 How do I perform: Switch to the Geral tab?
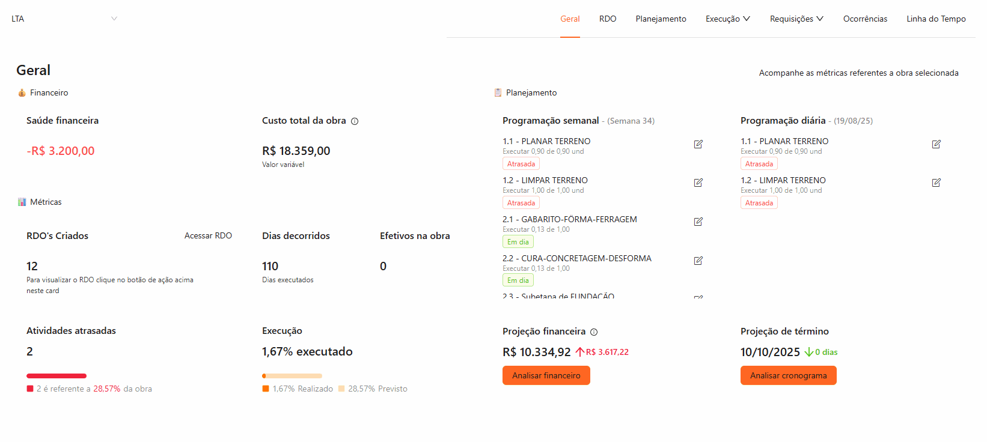570,19
